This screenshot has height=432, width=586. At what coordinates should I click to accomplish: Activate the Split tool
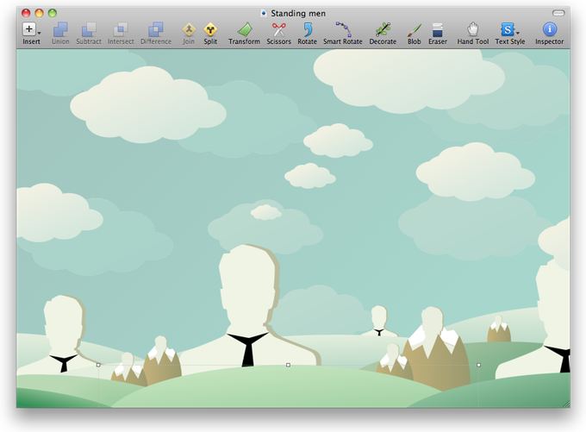click(x=210, y=34)
